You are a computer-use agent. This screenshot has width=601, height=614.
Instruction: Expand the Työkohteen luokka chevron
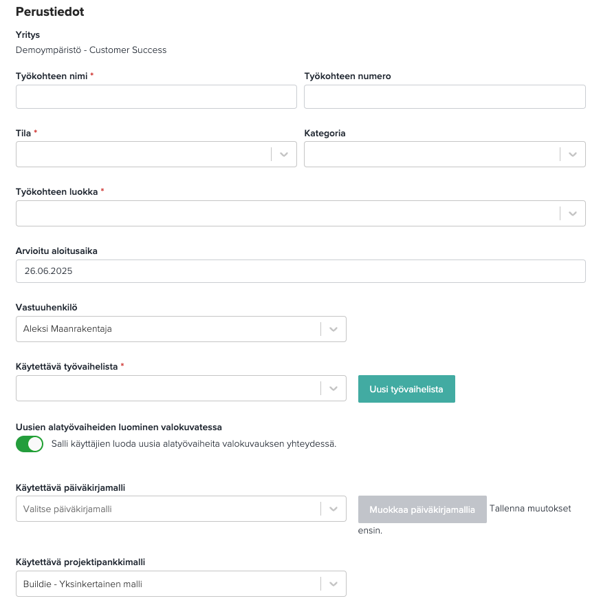click(x=573, y=213)
